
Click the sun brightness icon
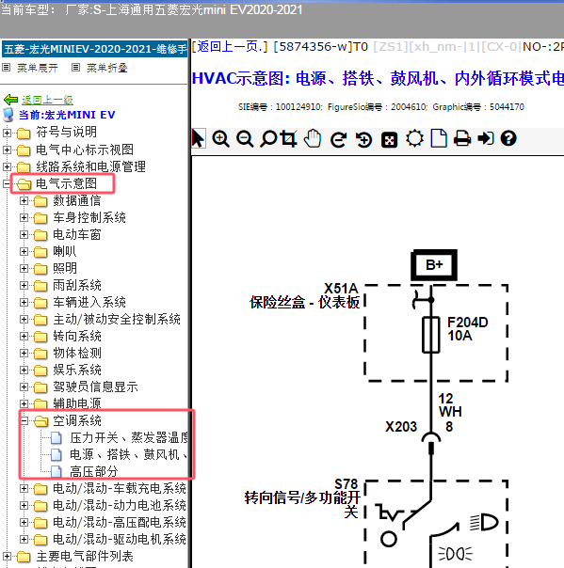(414, 139)
